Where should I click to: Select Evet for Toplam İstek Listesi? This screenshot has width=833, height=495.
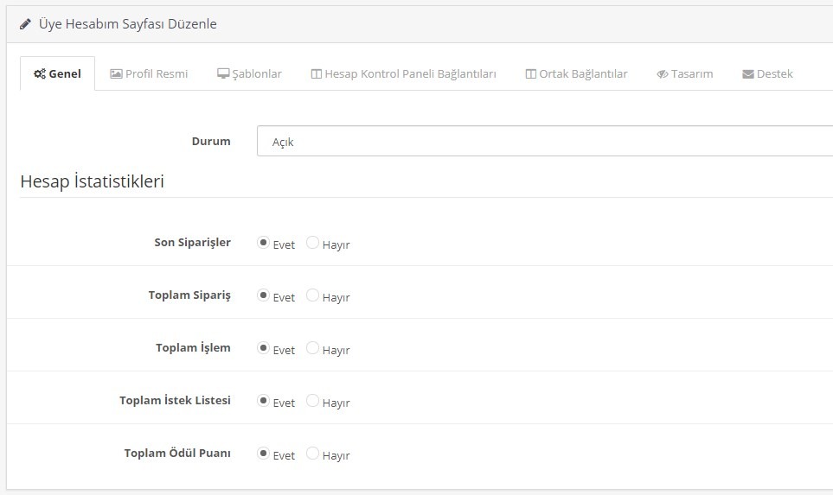pos(263,400)
